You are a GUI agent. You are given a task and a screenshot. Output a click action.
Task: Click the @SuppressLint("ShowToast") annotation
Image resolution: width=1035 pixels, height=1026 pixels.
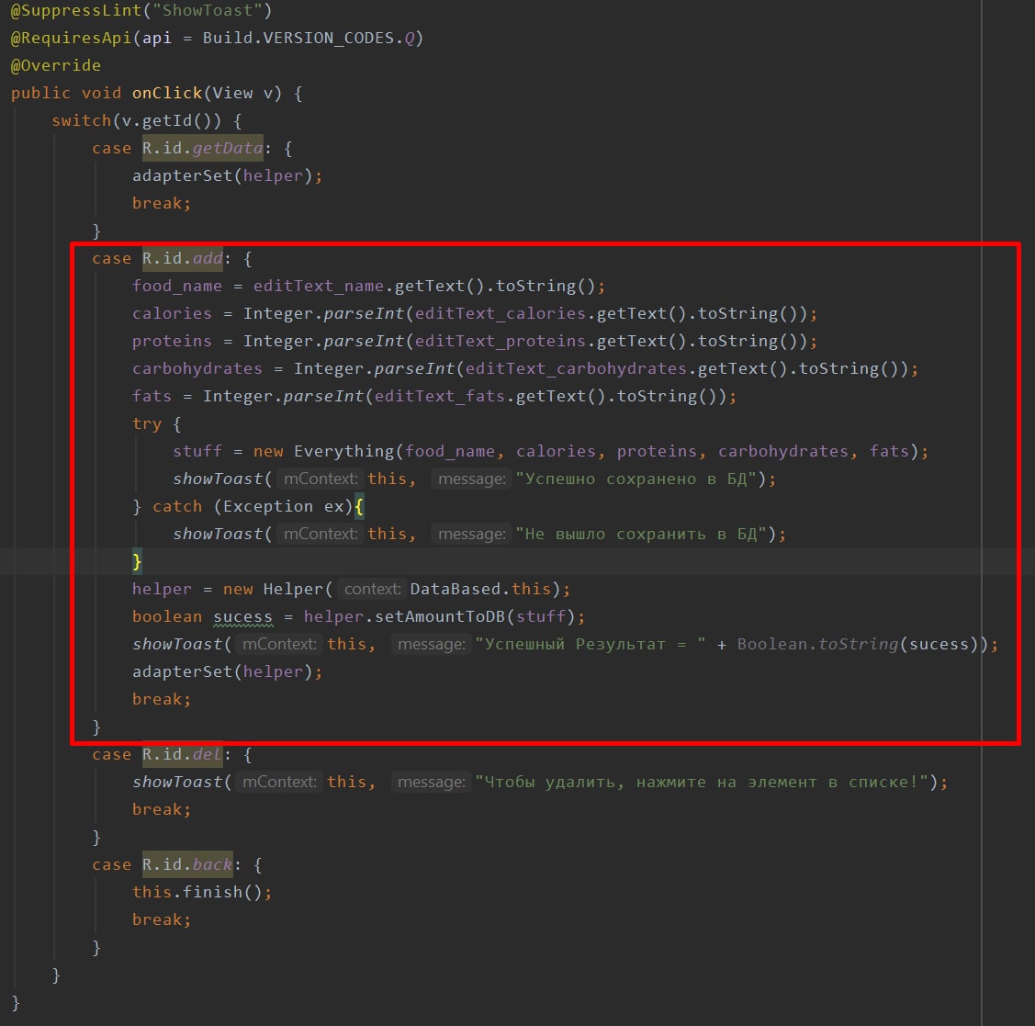point(141,11)
